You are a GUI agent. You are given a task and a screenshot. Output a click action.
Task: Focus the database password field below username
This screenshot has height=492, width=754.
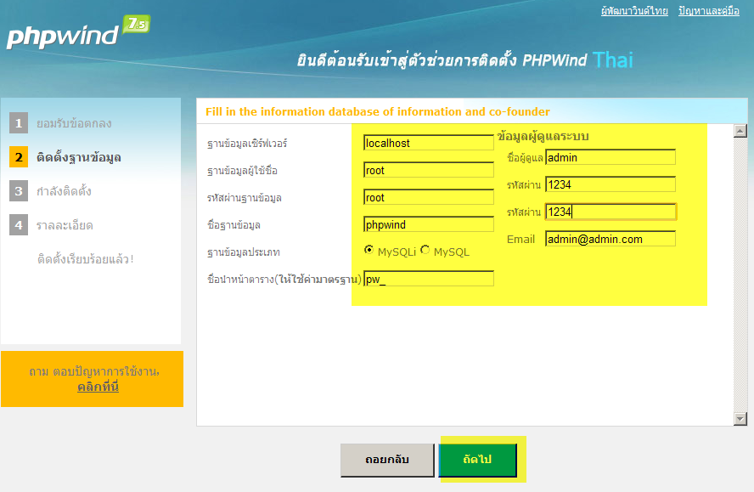pos(429,197)
